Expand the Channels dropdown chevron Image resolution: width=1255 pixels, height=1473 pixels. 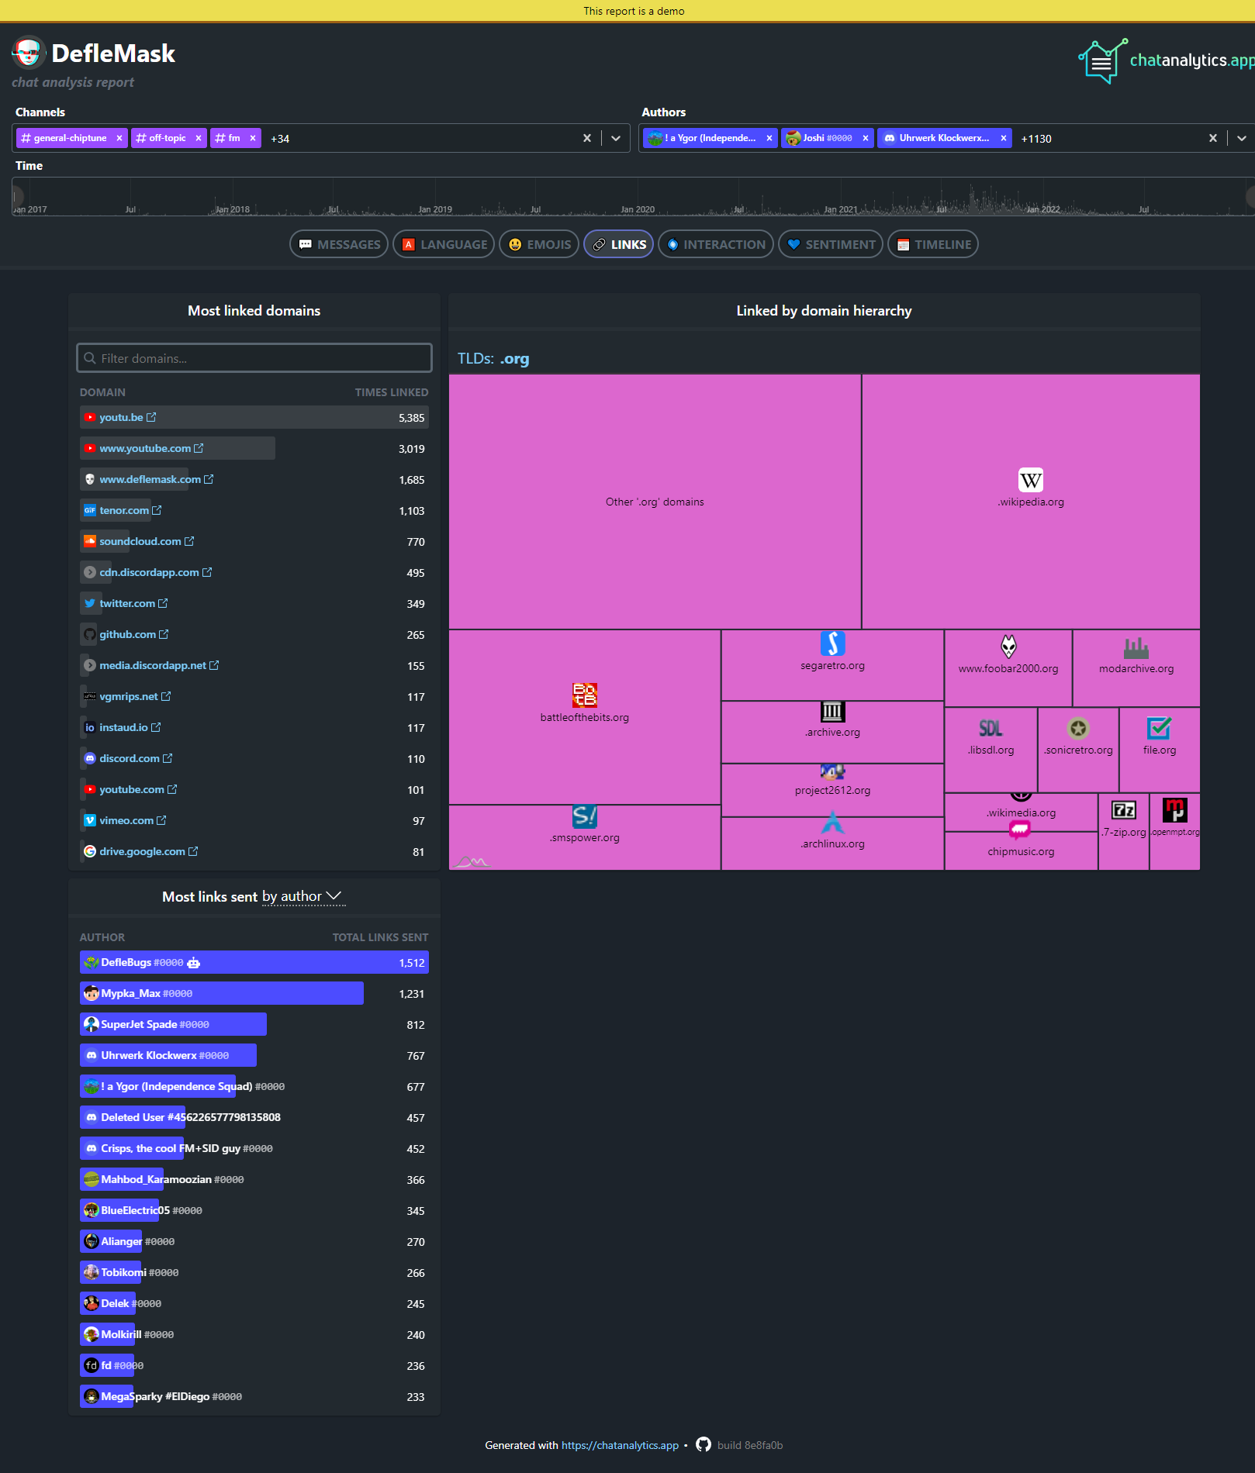pyautogui.click(x=616, y=138)
